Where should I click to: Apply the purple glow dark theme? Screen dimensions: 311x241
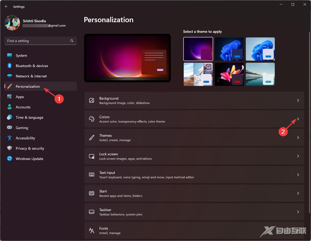(198, 49)
